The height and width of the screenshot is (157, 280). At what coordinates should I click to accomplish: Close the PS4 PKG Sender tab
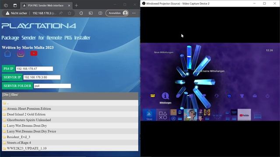69,6
